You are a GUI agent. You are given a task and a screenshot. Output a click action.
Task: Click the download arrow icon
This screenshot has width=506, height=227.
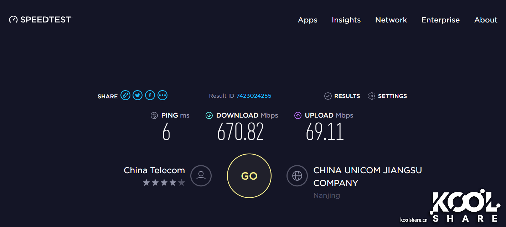209,115
